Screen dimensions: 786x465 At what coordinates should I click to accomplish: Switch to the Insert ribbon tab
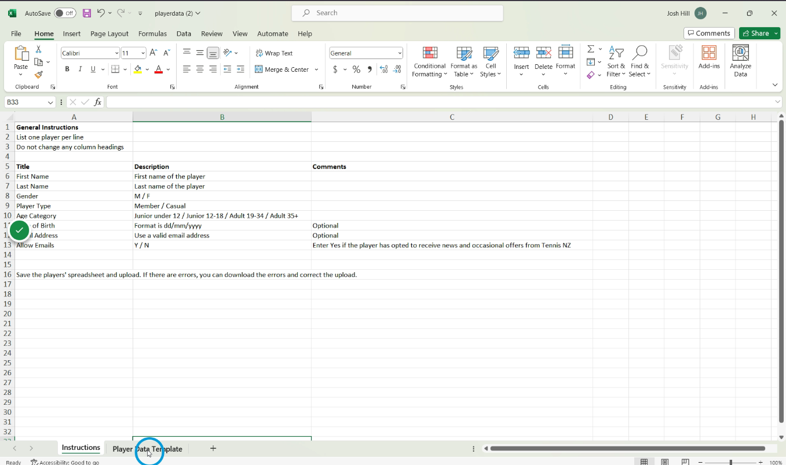pos(72,34)
